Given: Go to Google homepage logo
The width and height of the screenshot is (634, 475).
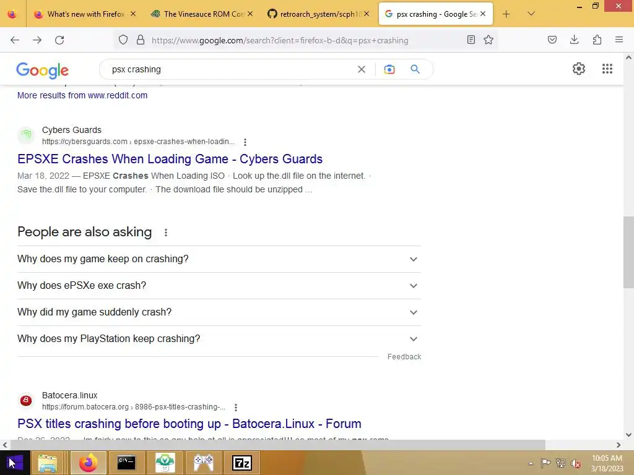Looking at the screenshot, I should pos(43,71).
